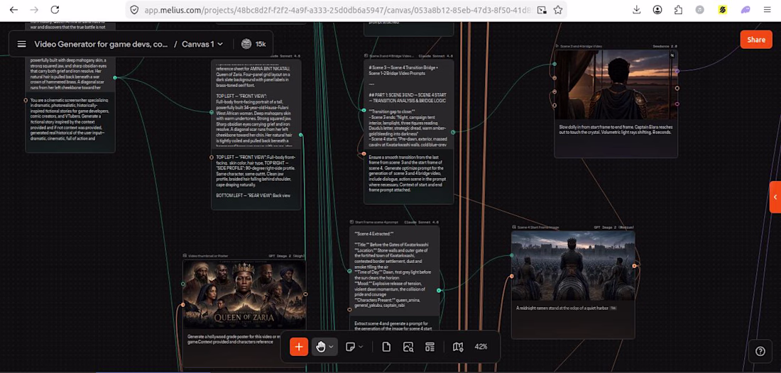Open the 42% zoom level control
This screenshot has height=373, width=781.
click(x=481, y=347)
